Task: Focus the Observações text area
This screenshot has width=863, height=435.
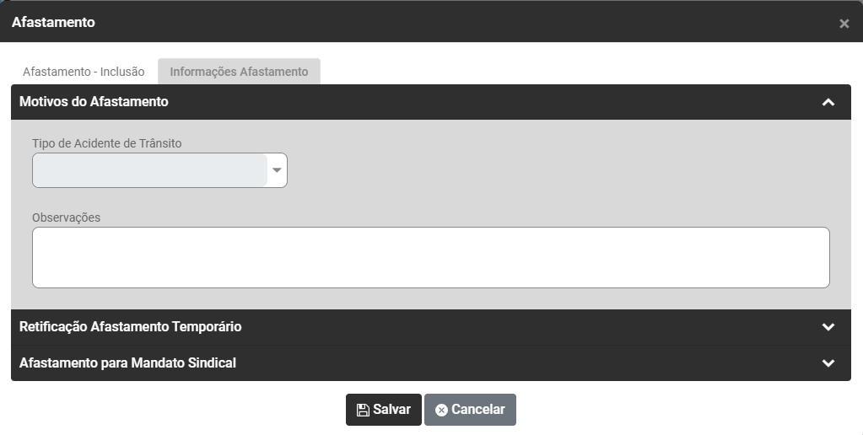Action: pos(430,257)
